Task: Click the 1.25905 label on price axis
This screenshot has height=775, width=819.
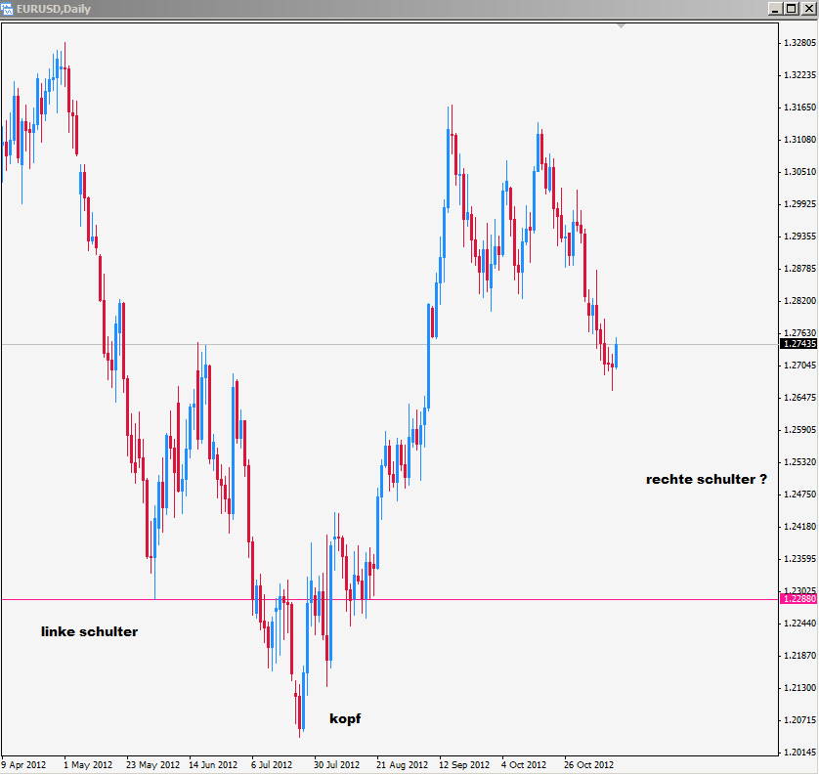Action: pos(798,430)
